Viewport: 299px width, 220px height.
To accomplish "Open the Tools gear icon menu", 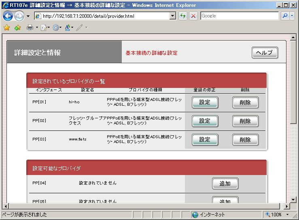I will click(x=57, y=28).
